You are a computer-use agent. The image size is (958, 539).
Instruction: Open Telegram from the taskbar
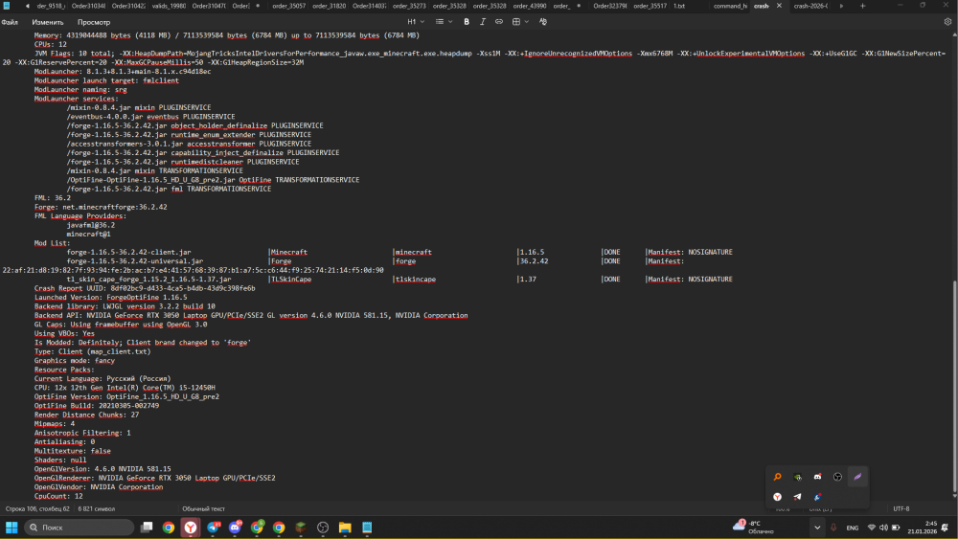[x=214, y=528]
